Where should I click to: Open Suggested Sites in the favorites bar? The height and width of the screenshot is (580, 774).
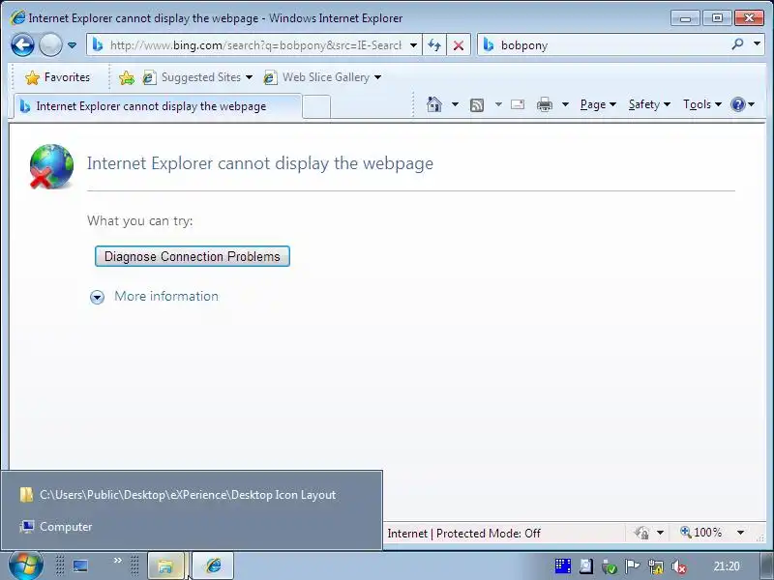pos(197,77)
